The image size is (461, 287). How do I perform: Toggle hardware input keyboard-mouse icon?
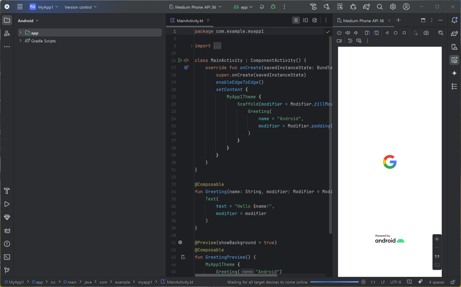359,41
